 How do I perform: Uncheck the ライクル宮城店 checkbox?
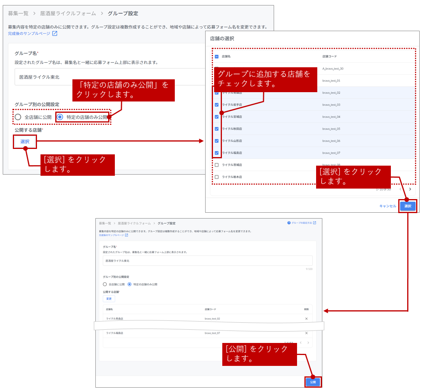[x=217, y=117]
